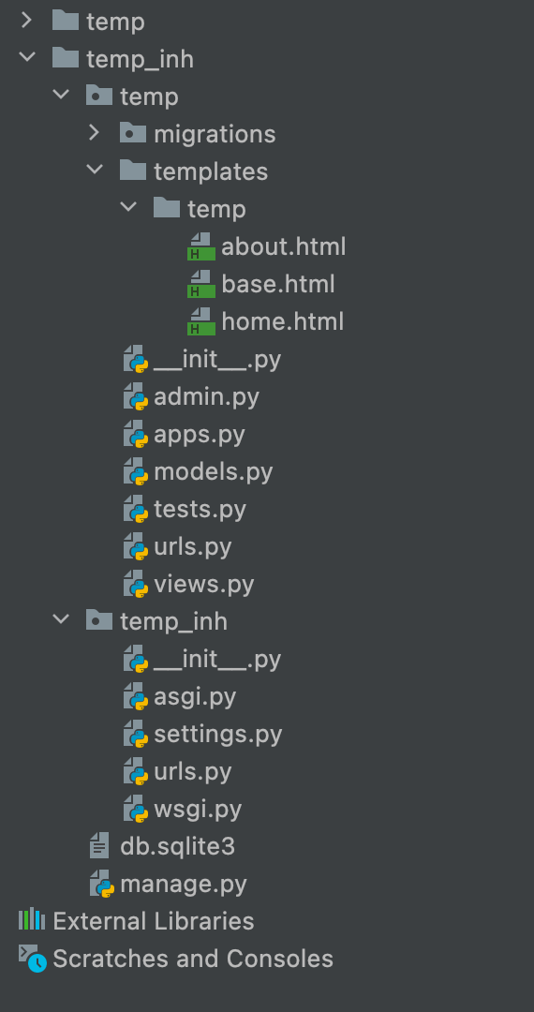Click the Python icon beside asgi.py
This screenshot has width=534, height=1012.
point(136,695)
